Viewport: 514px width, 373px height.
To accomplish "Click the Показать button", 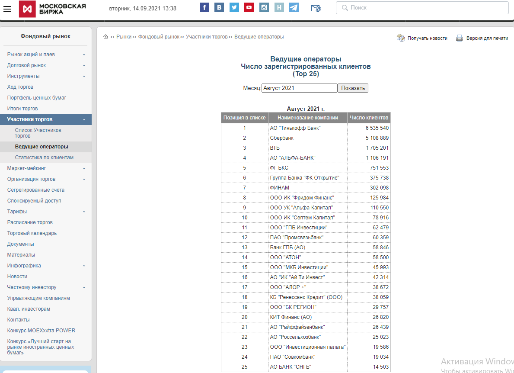I will point(353,88).
